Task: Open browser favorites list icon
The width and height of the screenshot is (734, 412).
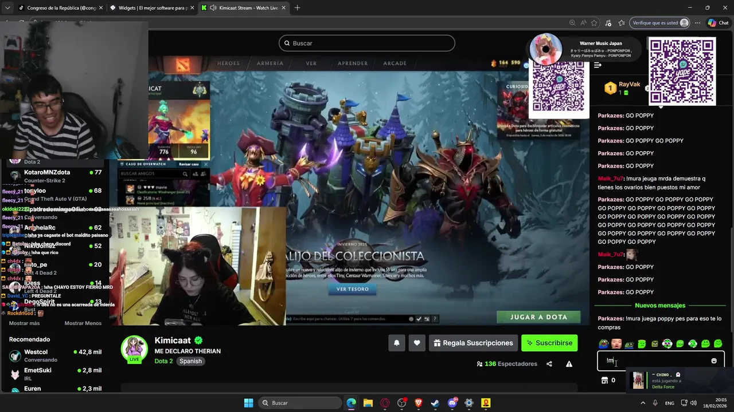Action: point(622,23)
